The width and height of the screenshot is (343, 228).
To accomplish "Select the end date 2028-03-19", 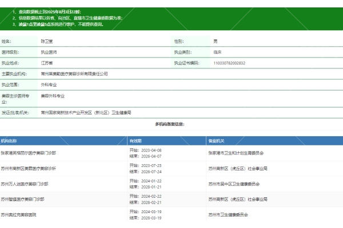I will click(x=151, y=218).
